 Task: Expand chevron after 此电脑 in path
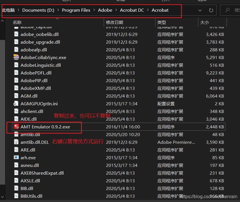(19, 10)
